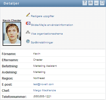
Task: Open Skicka/Mejla användarinformation link
Action: (x=52, y=25)
